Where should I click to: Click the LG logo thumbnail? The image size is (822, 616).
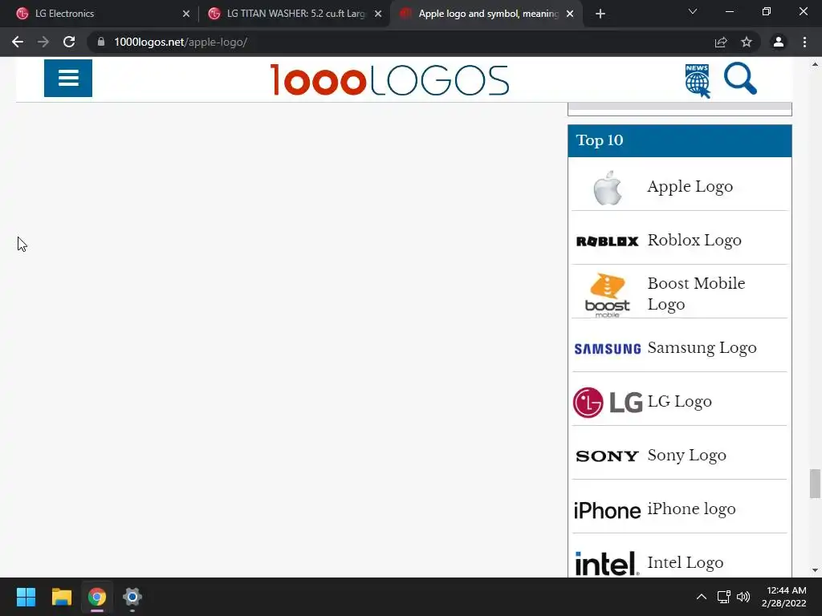click(x=608, y=403)
